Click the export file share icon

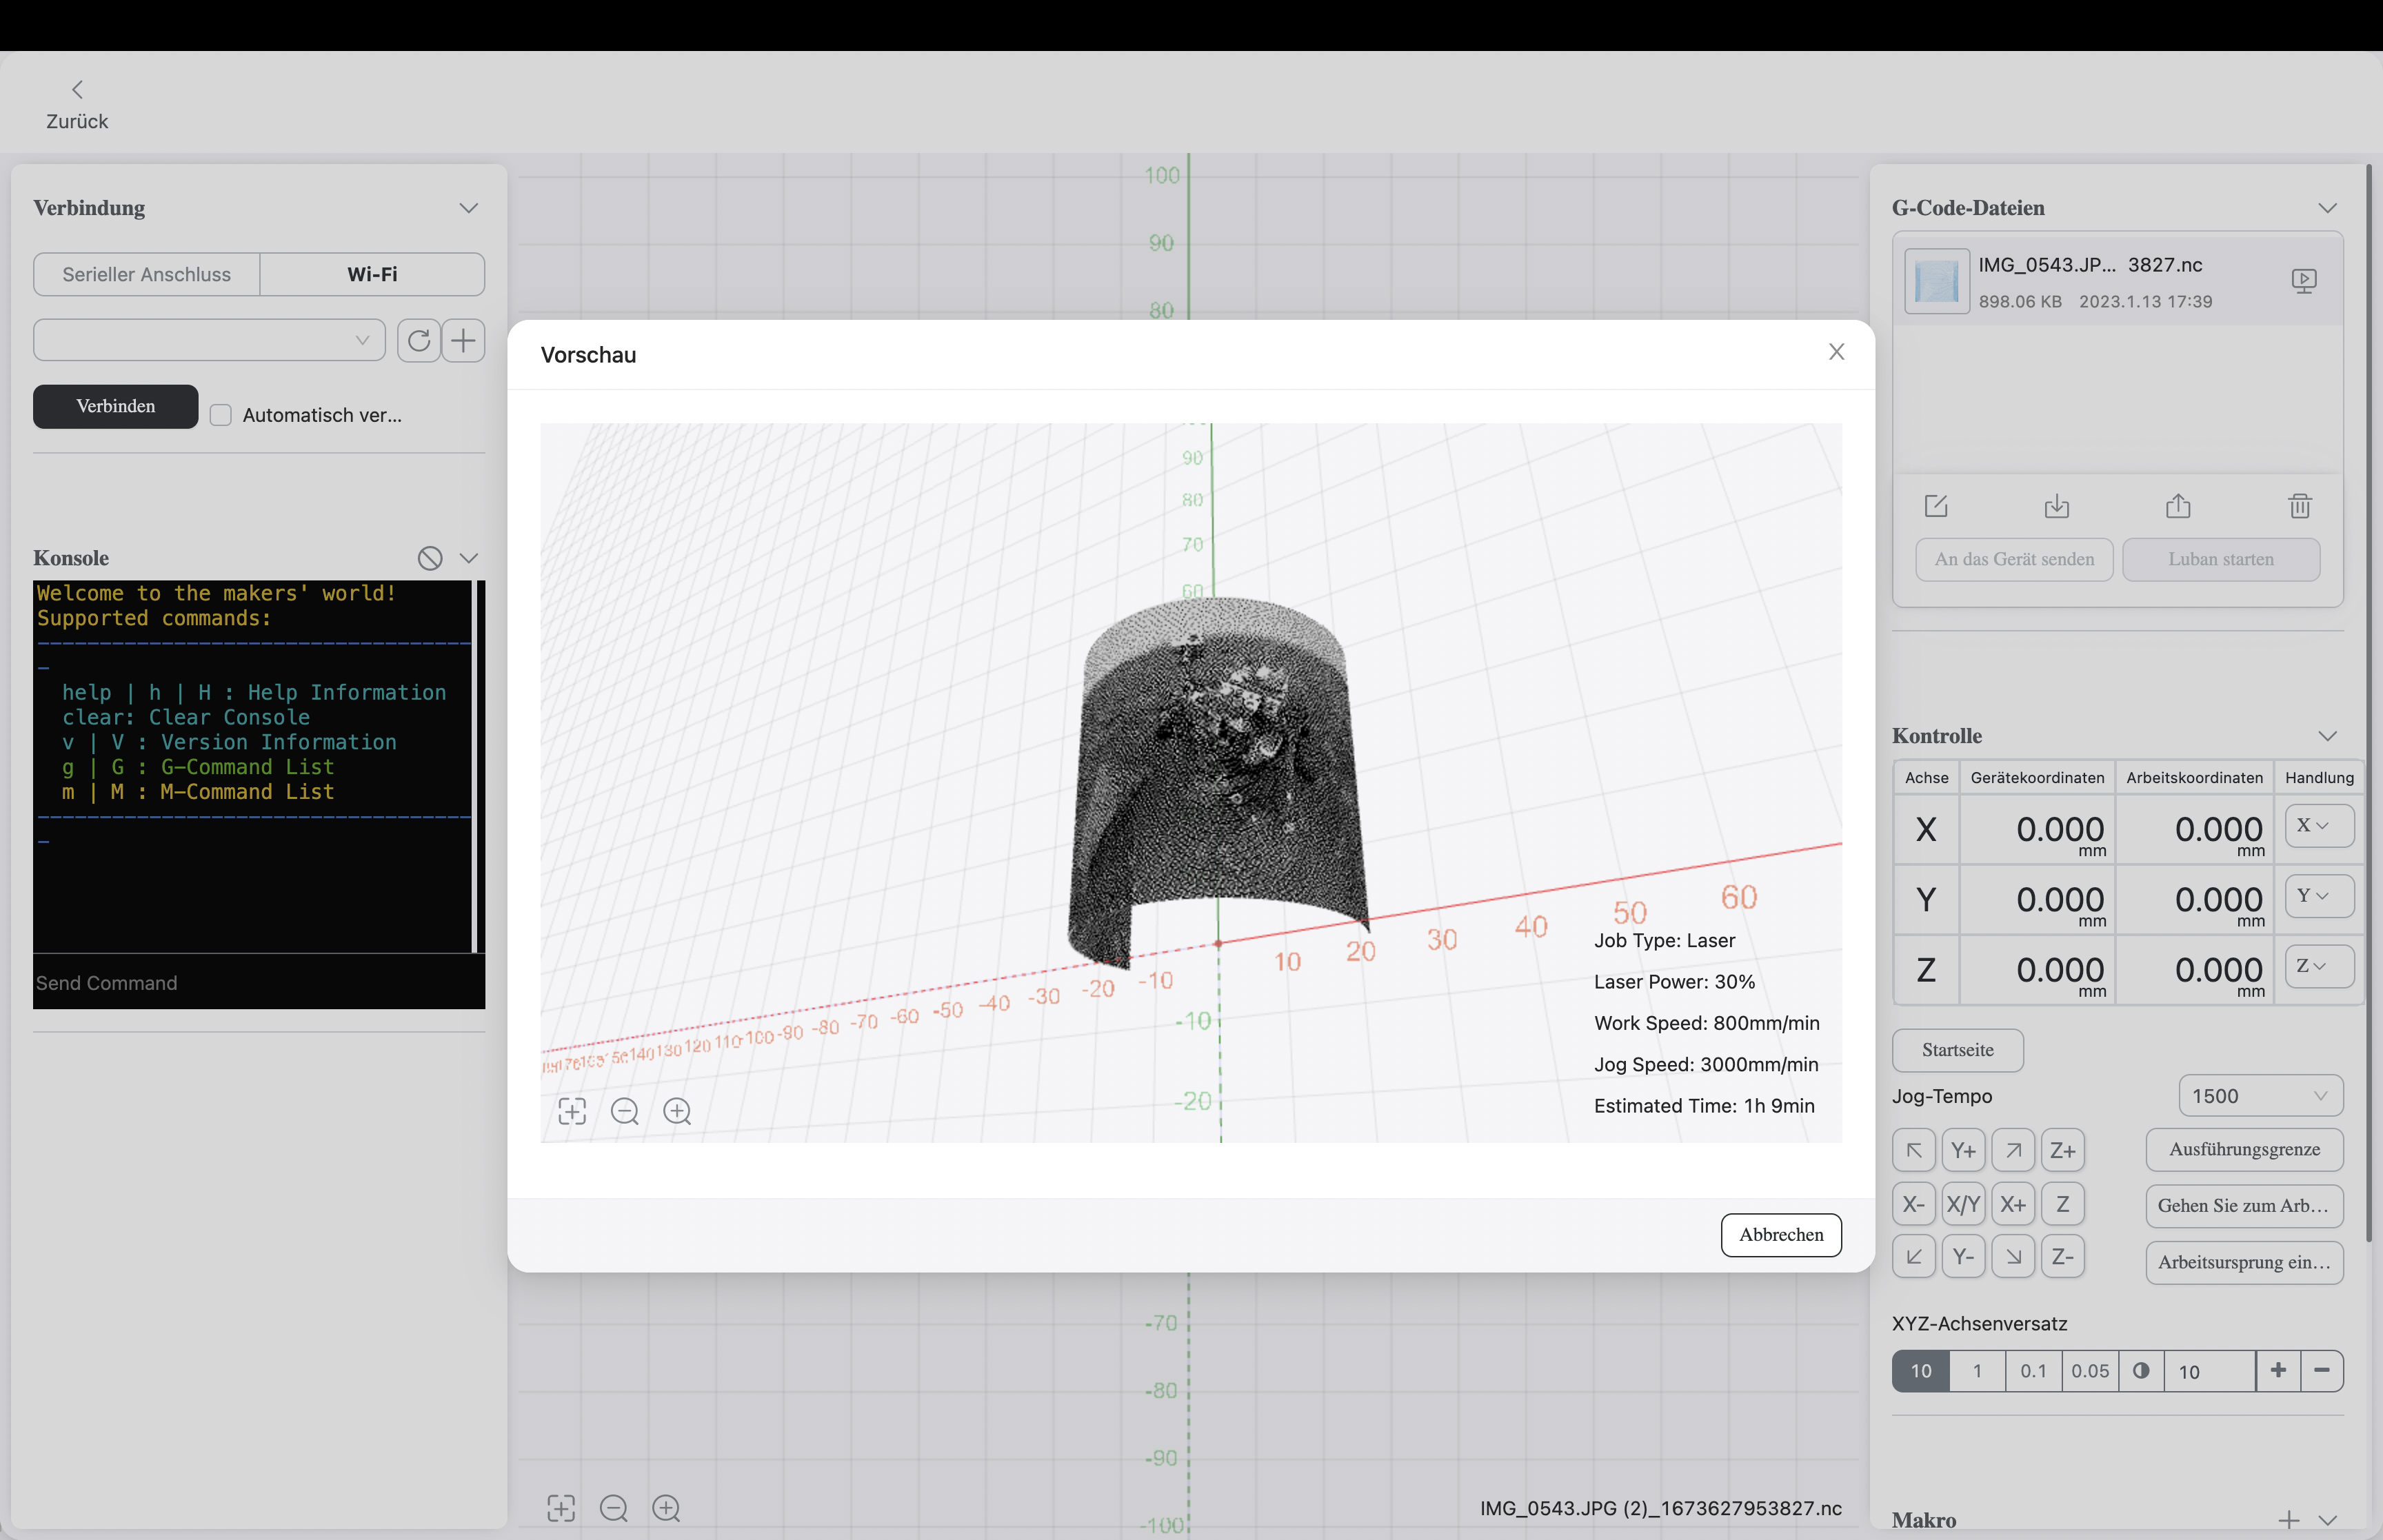tap(2178, 506)
